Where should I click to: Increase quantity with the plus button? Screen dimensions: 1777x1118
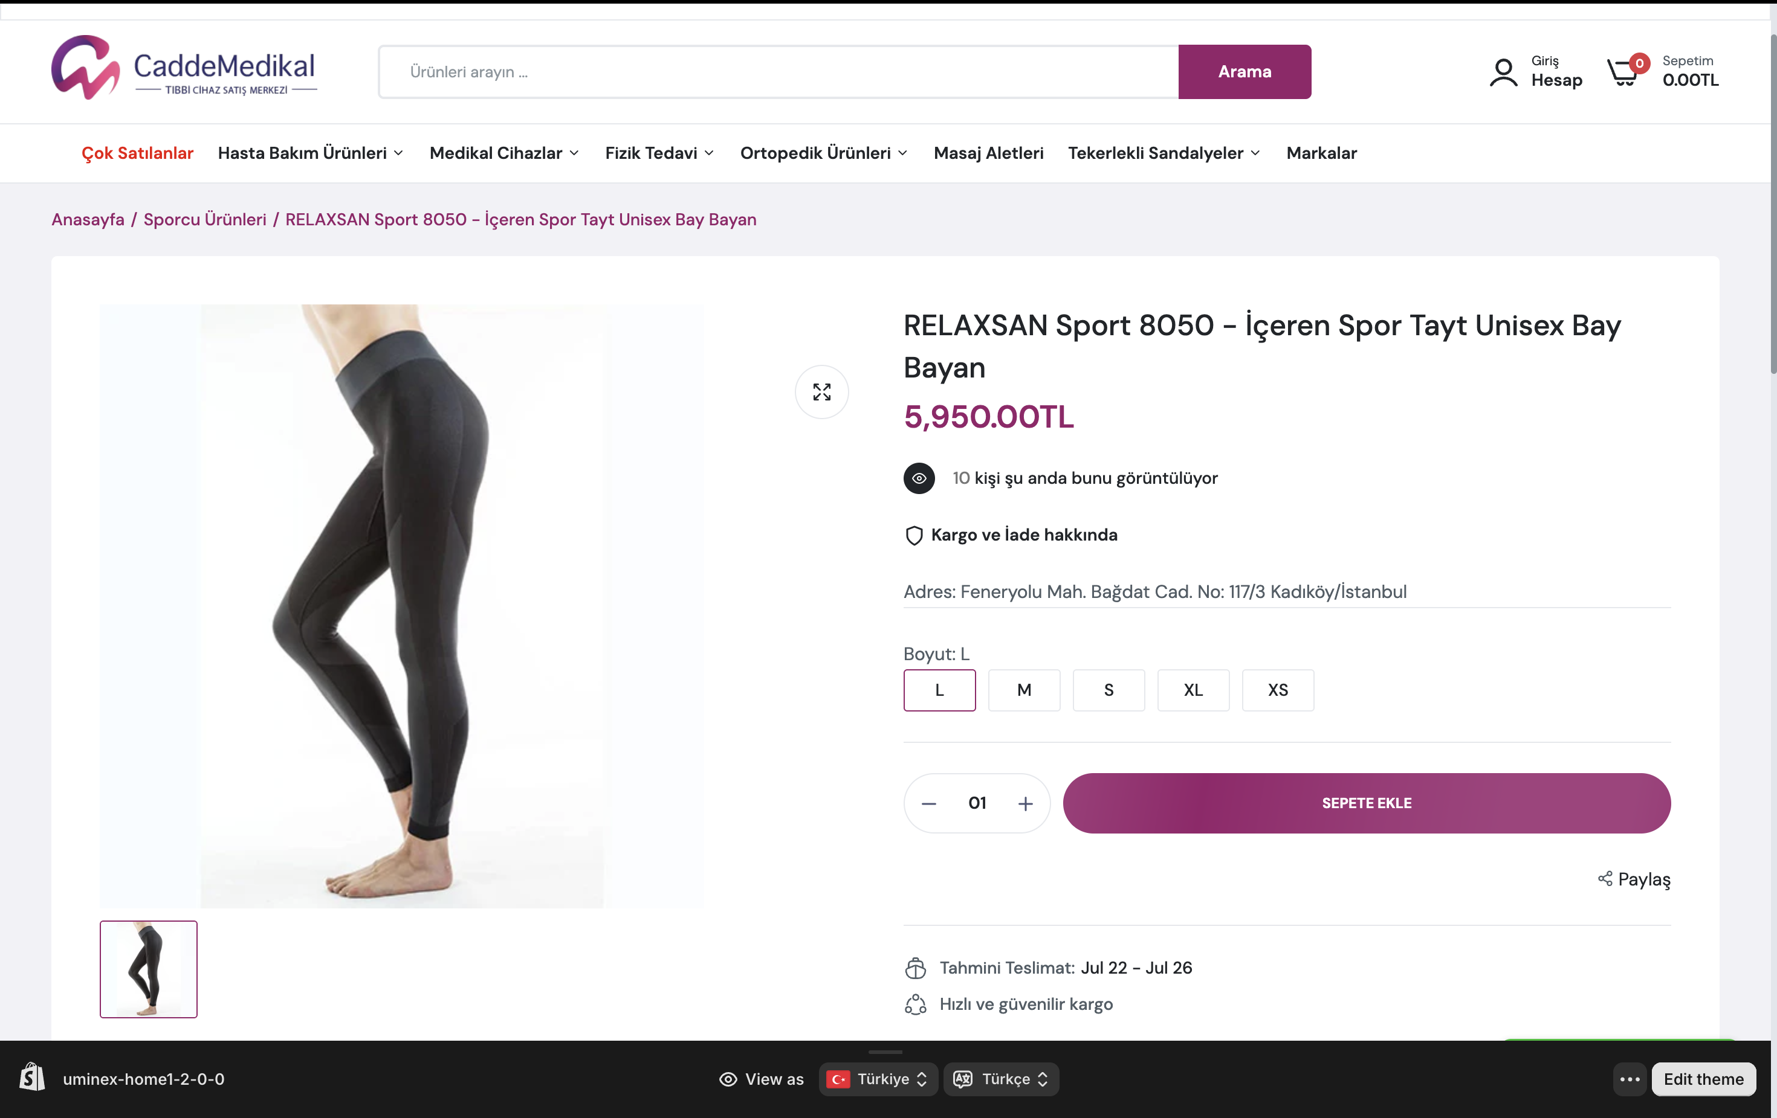point(1025,803)
